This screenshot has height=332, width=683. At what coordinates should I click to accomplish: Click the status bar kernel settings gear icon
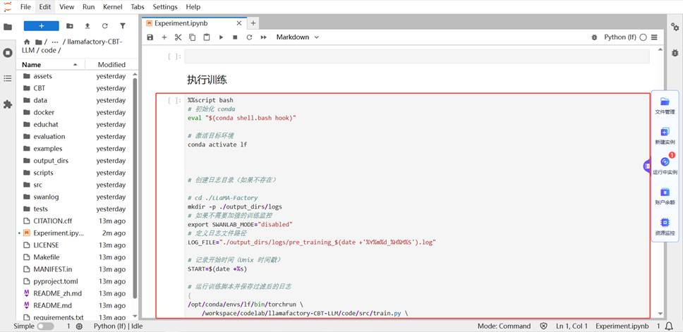pos(79,326)
